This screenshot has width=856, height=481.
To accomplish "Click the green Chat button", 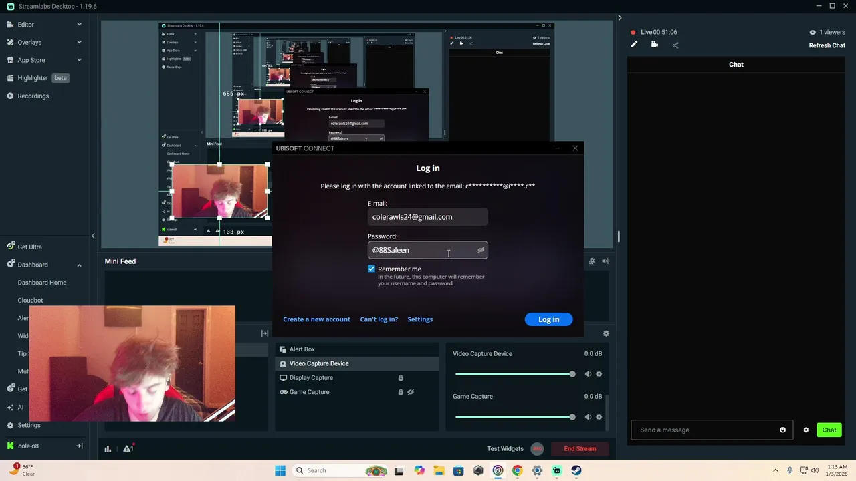I will [x=829, y=430].
